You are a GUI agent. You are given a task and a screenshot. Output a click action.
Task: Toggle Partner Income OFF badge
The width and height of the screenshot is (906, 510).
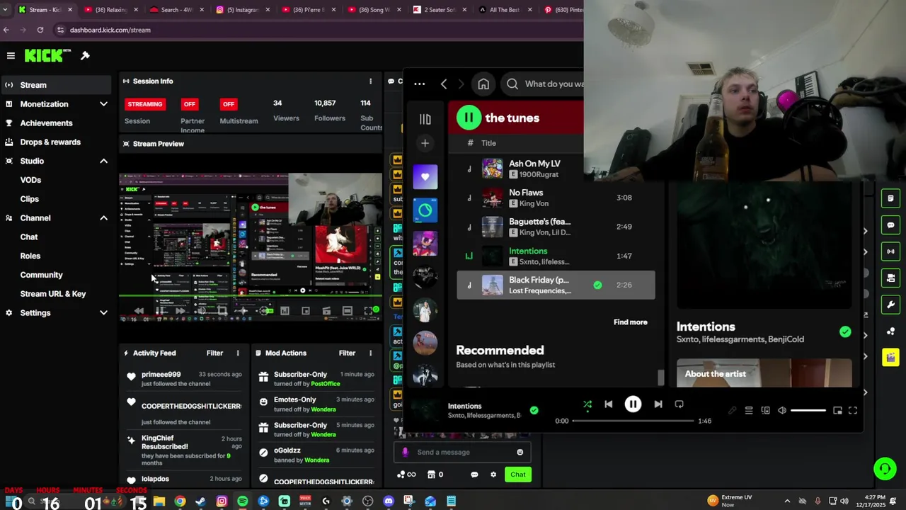pos(189,104)
